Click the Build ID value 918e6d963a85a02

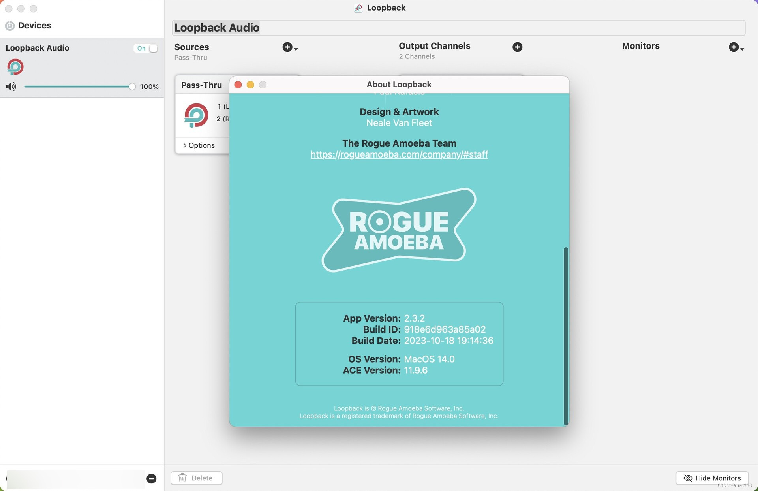[x=445, y=329]
